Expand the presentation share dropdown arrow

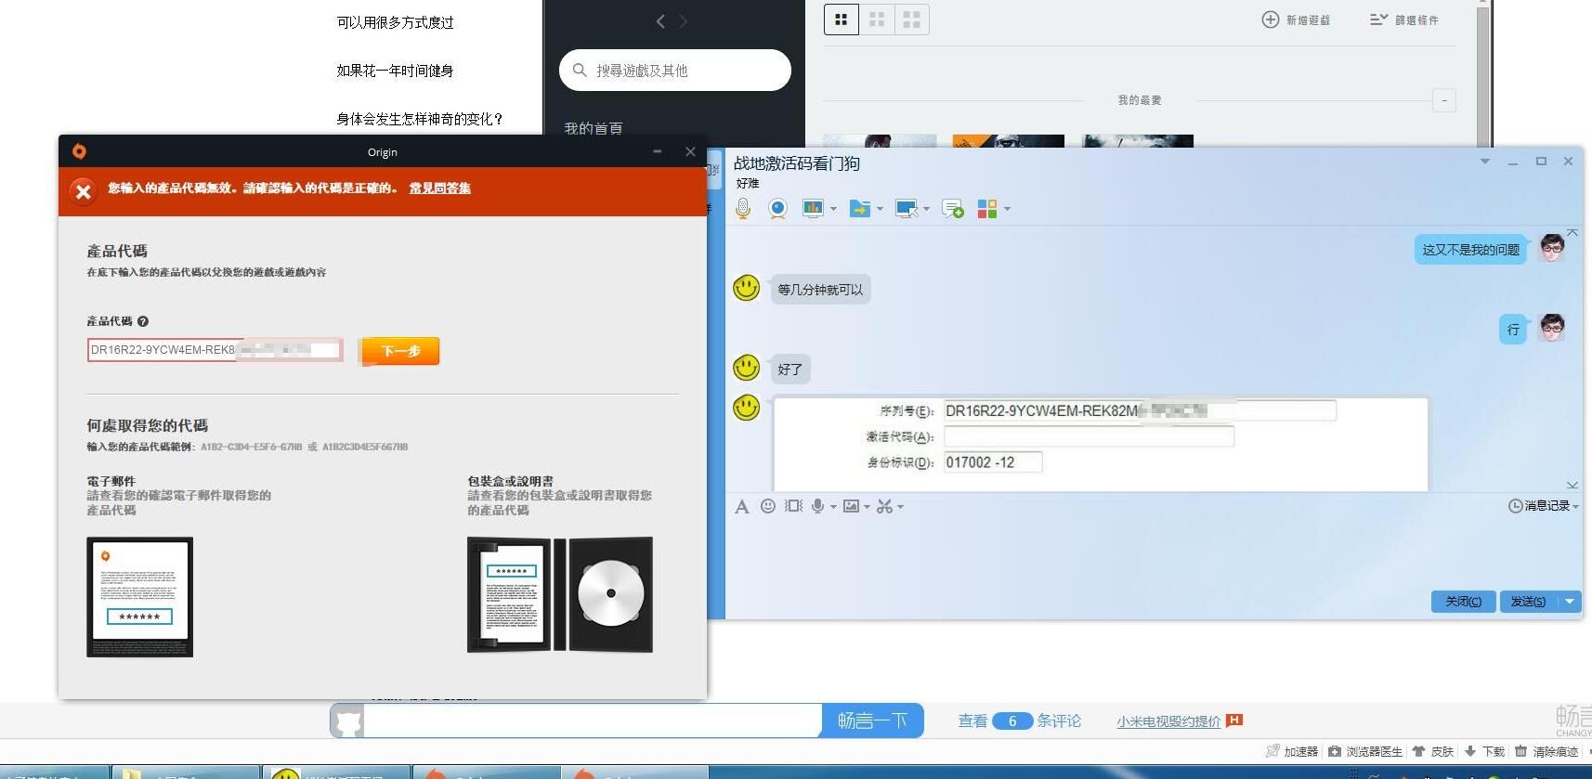pyautogui.click(x=833, y=209)
